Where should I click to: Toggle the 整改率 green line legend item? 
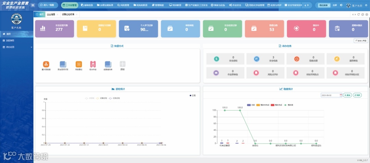288,105
